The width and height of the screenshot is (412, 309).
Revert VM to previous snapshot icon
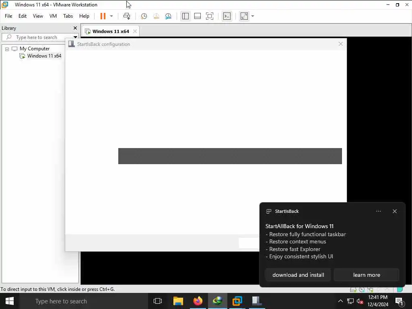coord(156,16)
